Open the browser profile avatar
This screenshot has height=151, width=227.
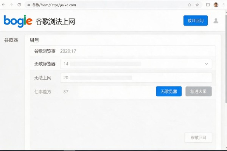point(216,5)
